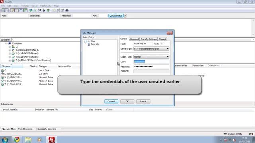Focus the quickconnect Host field
Image resolution: width=255 pixels, height=143 pixels.
click(18, 16)
